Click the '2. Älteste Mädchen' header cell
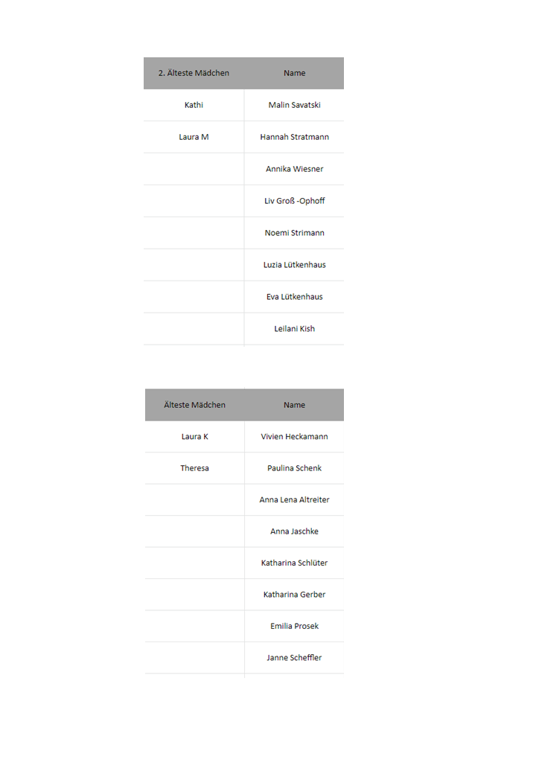Viewport: 536px width, 774px height. point(194,73)
